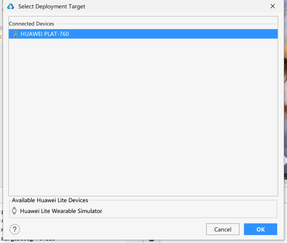
Task: Click the Available Huawei Lite Devices label
Action: click(50, 200)
